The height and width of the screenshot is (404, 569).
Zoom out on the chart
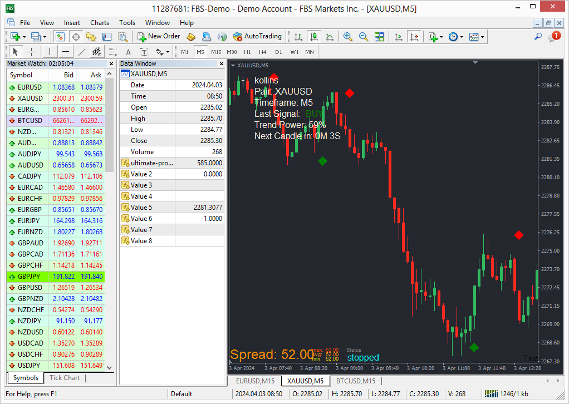click(x=363, y=37)
